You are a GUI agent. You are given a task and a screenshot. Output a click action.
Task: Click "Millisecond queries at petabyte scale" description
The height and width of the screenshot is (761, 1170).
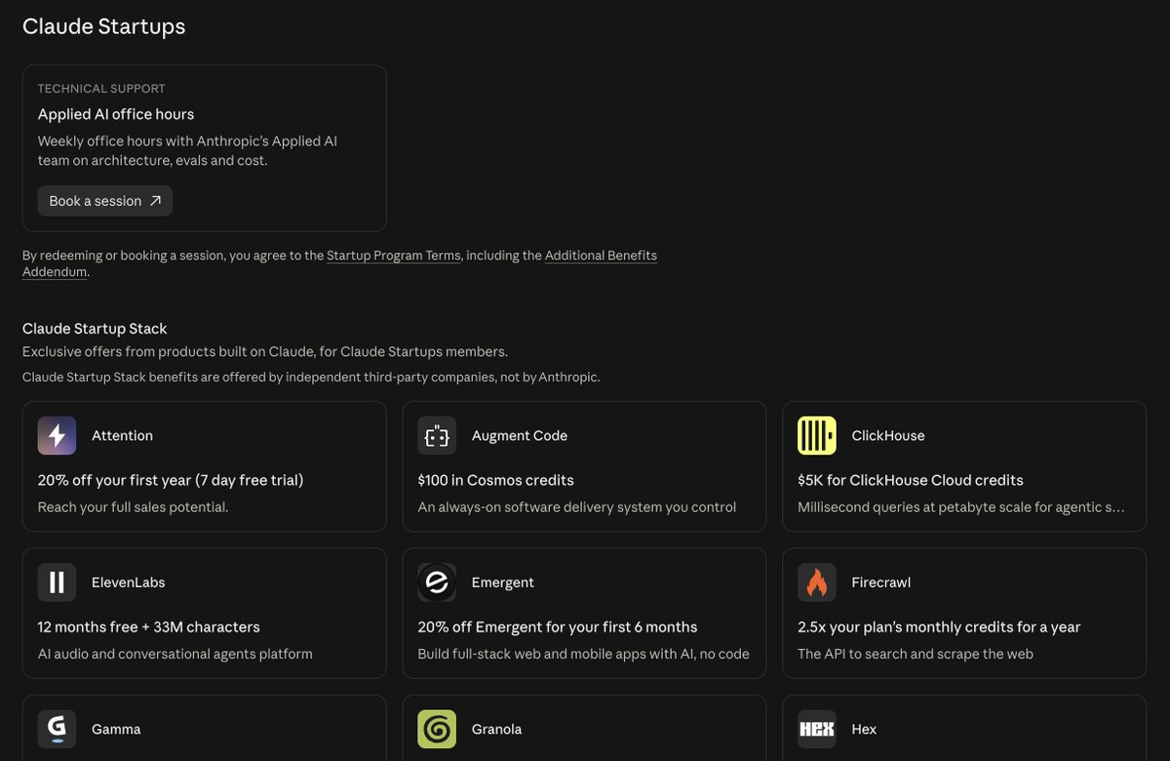[960, 507]
